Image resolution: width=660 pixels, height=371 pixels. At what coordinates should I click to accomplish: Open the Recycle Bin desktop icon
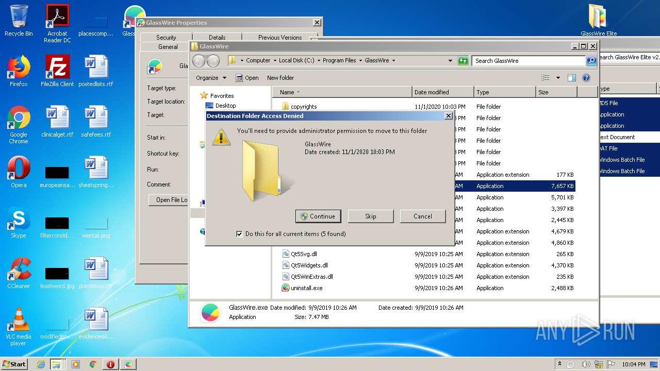19,21
